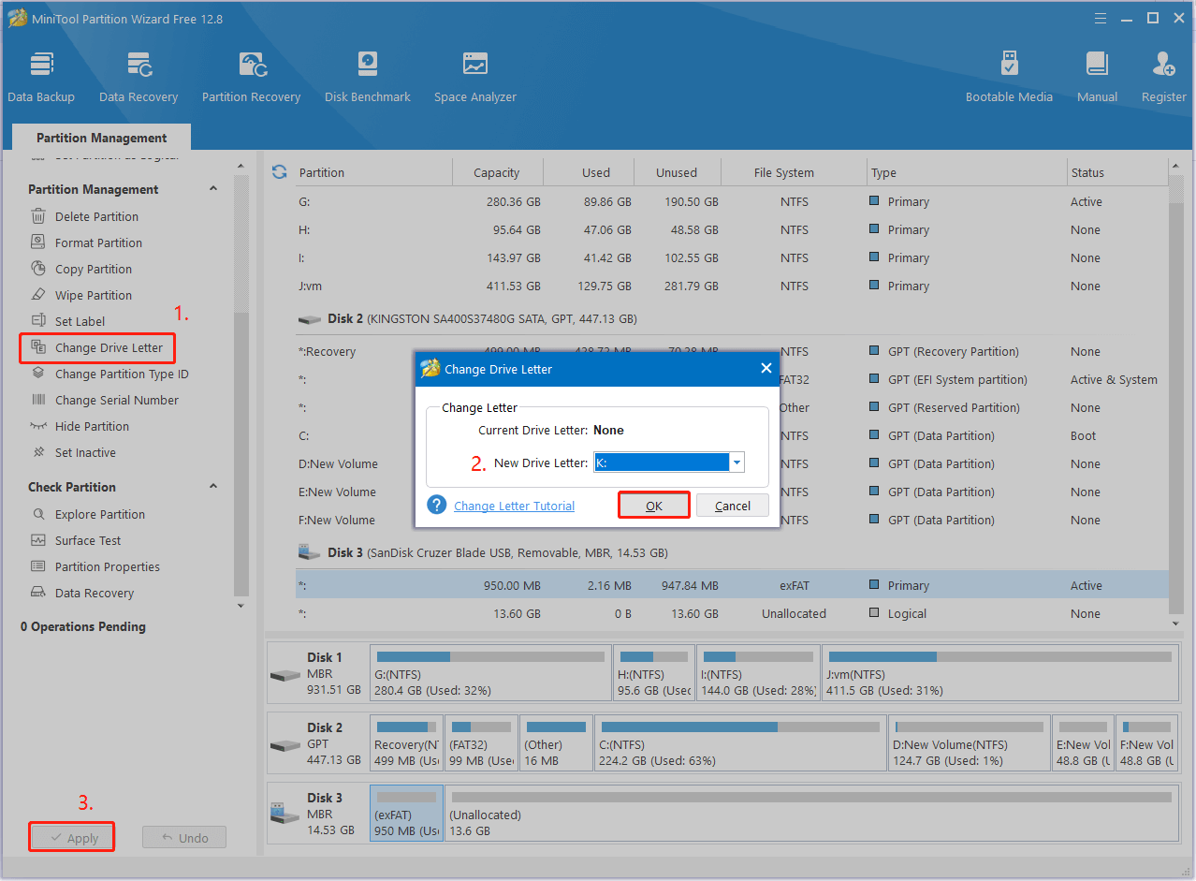
Task: Select the G:(NTFS) block in the Disk 1 map
Action: (490, 673)
